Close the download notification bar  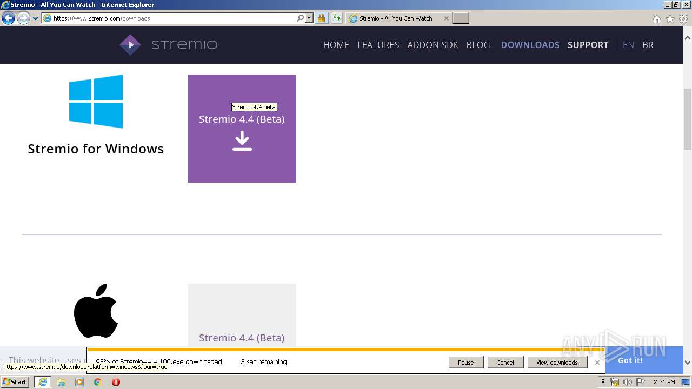coord(597,363)
